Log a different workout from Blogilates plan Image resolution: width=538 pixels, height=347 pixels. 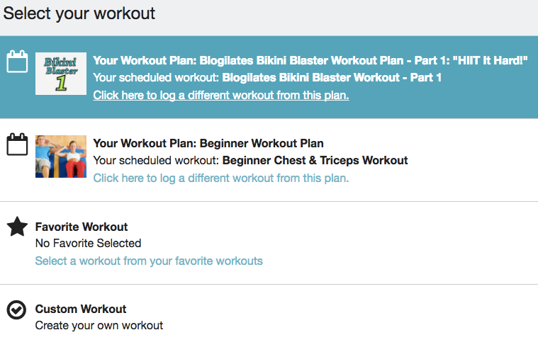(x=220, y=95)
